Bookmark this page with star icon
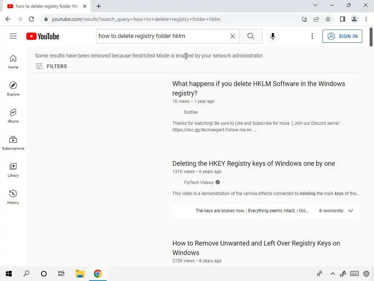 pos(328,19)
